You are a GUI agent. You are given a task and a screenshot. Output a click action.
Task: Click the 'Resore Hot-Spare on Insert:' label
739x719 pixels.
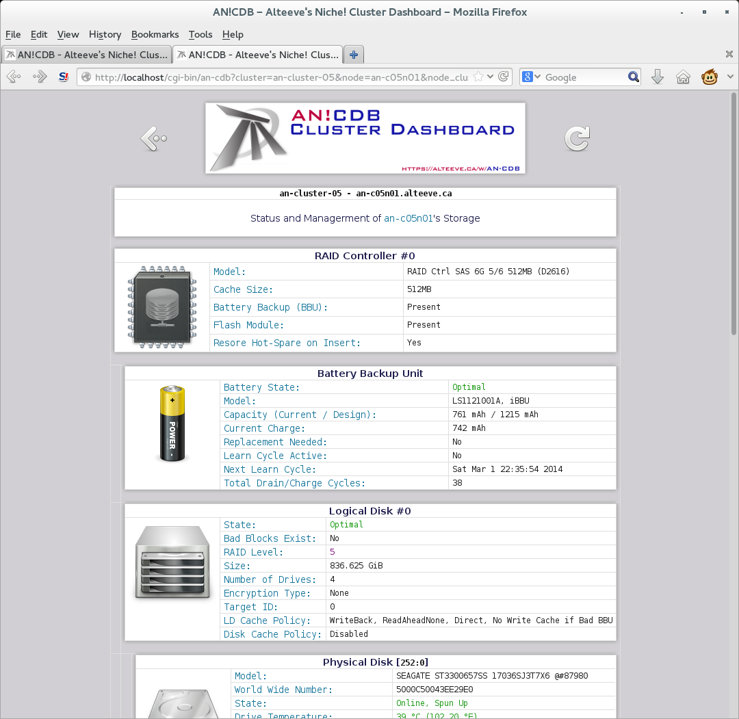coord(287,343)
